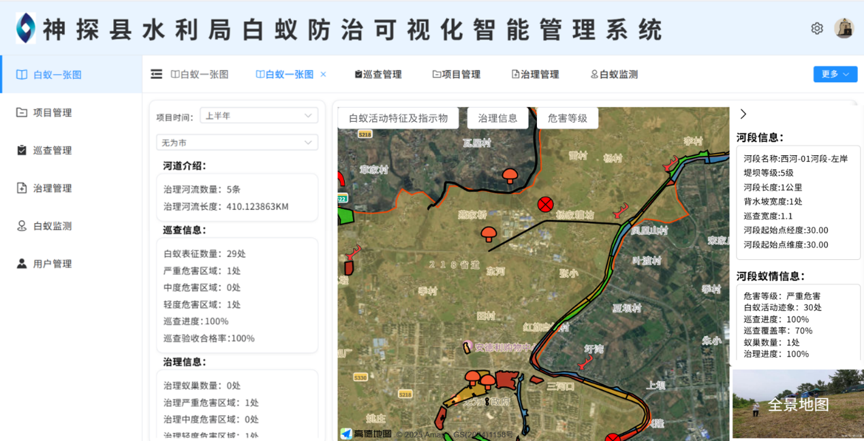This screenshot has width=864, height=441.
Task: Click the red tube marker near 李村
Action: [671, 165]
